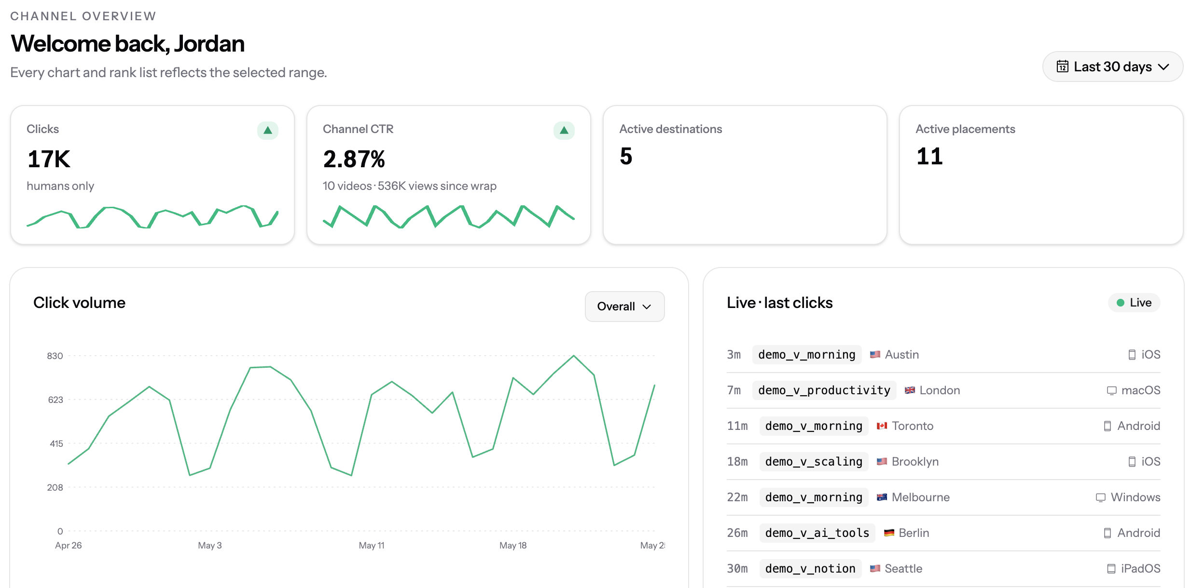Select the demo_v_productivity tag
The width and height of the screenshot is (1191, 588).
(x=824, y=390)
